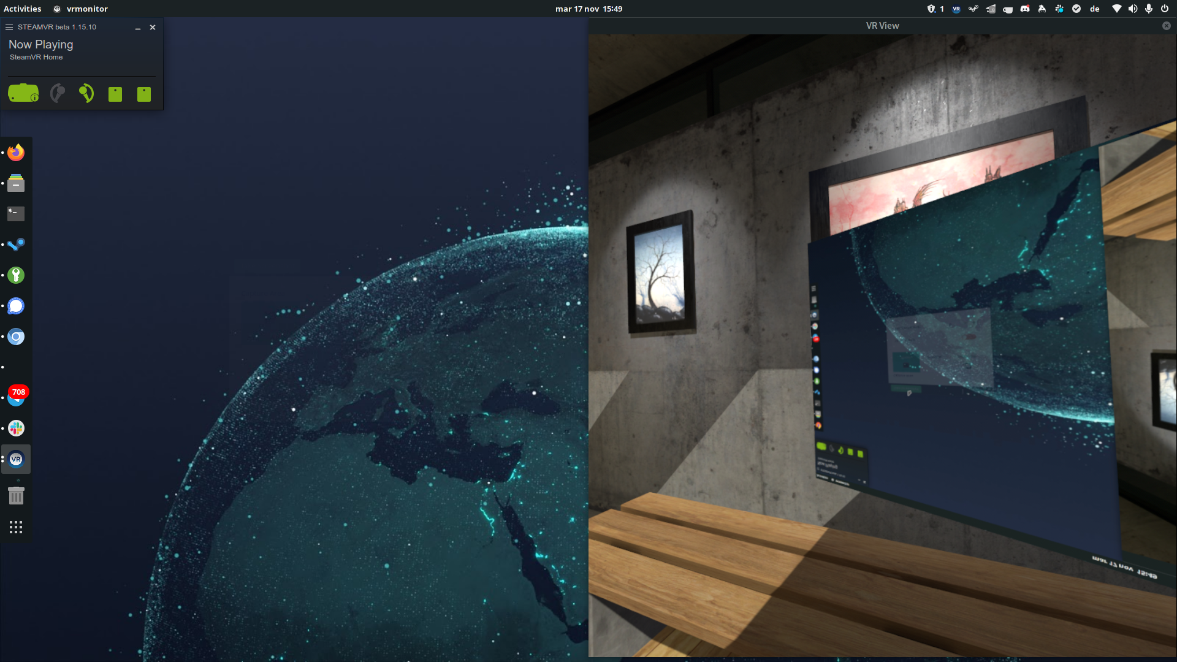Open the SteamVR hamburger menu
Screen dimensions: 1177x662
[9, 28]
